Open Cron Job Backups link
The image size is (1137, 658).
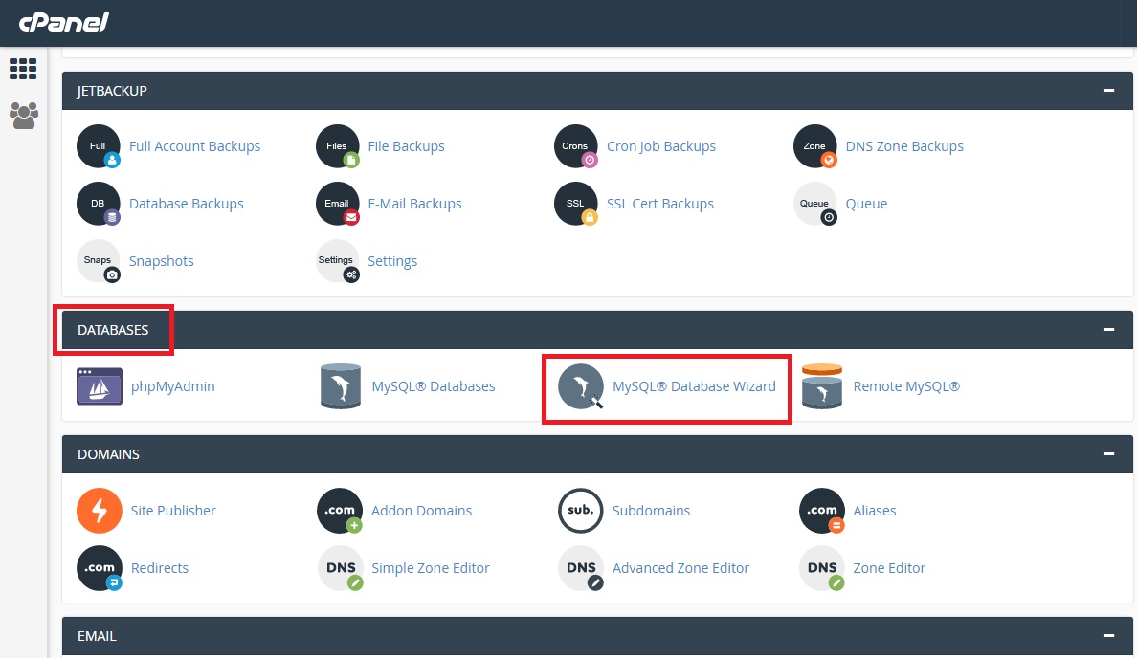point(661,146)
